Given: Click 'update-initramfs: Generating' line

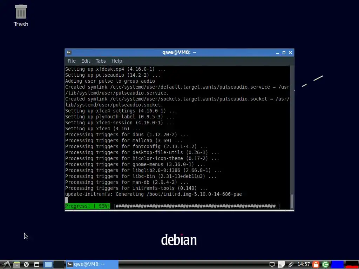Looking at the screenshot, I should pyautogui.click(x=154, y=194).
